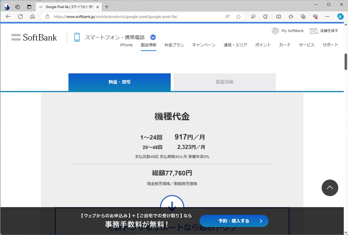This screenshot has width=348, height=235.
Task: Open the Collections icon in the toolbar
Action: coord(303,17)
